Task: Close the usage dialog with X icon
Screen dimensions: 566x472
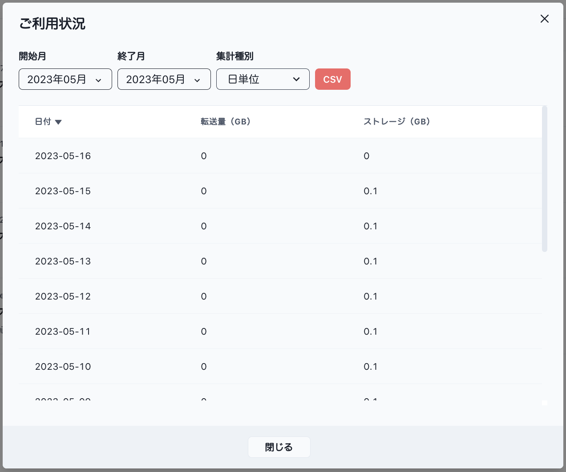Action: pyautogui.click(x=544, y=19)
